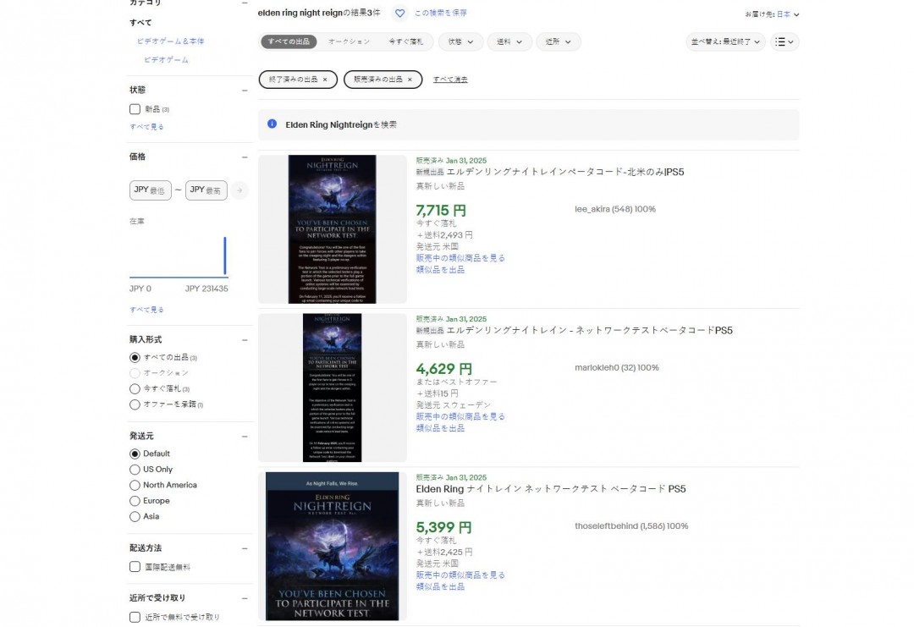Click the JPY 最低 minimum price field
Screen dimensions: 914x627
point(151,190)
